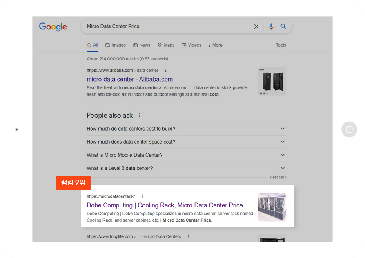Open the People also ask options menu

tap(140, 115)
